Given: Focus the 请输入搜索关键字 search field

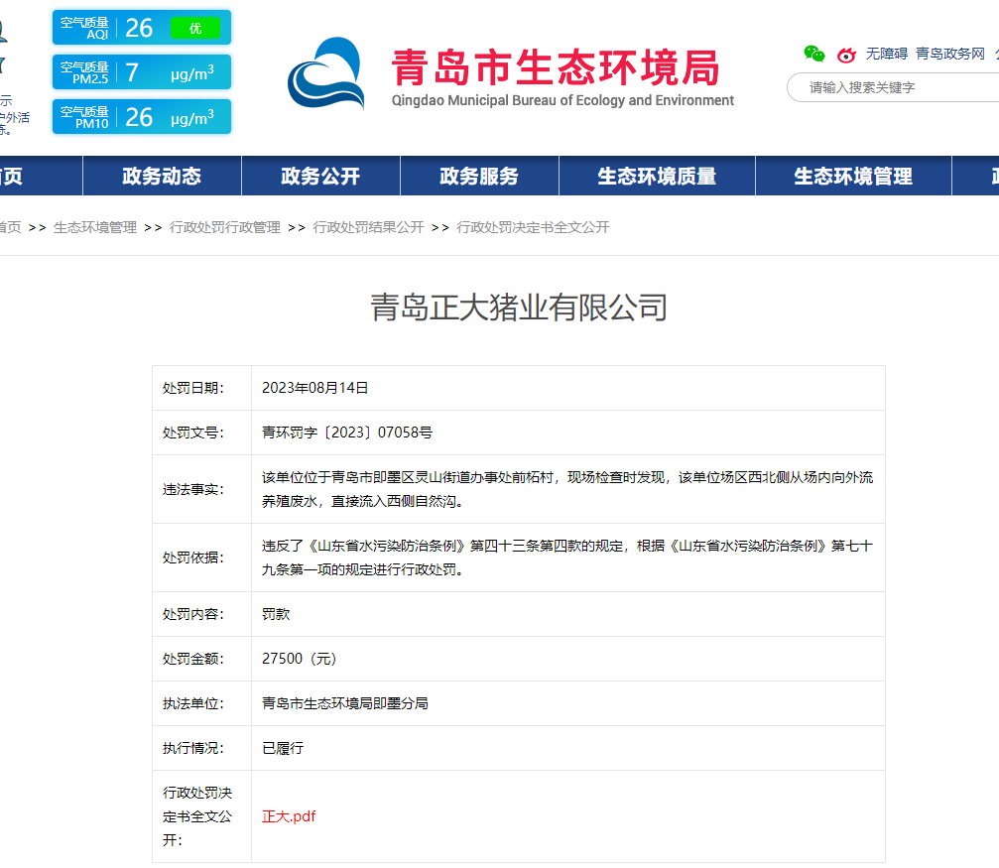Looking at the screenshot, I should pyautogui.click(x=893, y=87).
